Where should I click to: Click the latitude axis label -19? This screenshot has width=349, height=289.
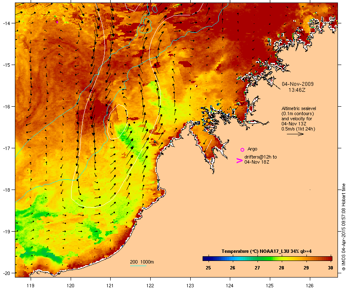point(6,232)
